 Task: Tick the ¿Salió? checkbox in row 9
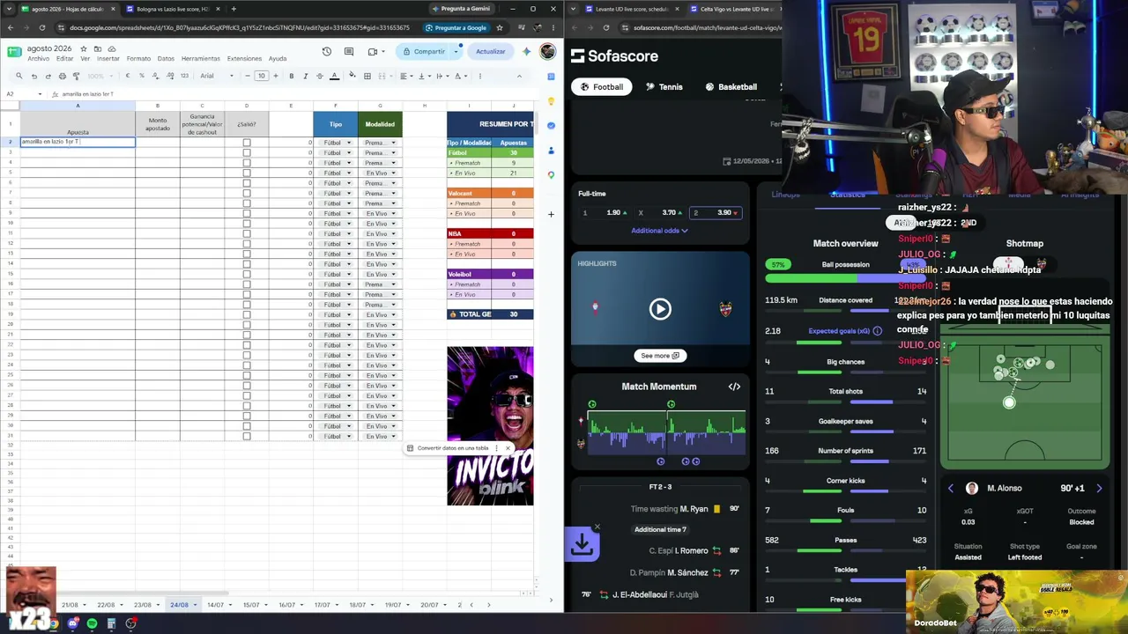(247, 214)
